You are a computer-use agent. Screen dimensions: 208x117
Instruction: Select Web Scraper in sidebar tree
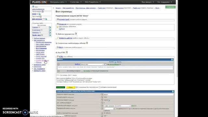coord(40,54)
